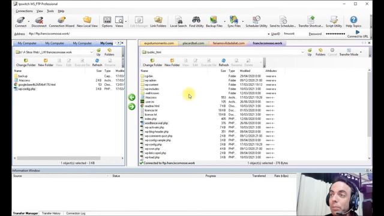Screen dimensions: 384x216
Task: Click the green left transfer arrow
Action: [132, 97]
